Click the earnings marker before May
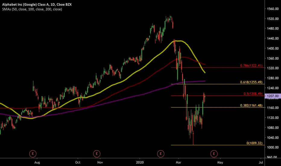 pyautogui.click(x=214, y=154)
